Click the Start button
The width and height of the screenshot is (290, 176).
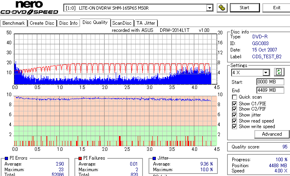tap(244, 8)
